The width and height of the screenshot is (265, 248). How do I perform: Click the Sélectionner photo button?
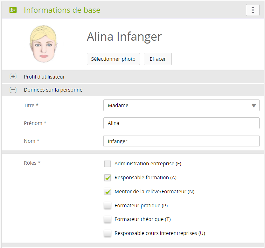[113, 59]
